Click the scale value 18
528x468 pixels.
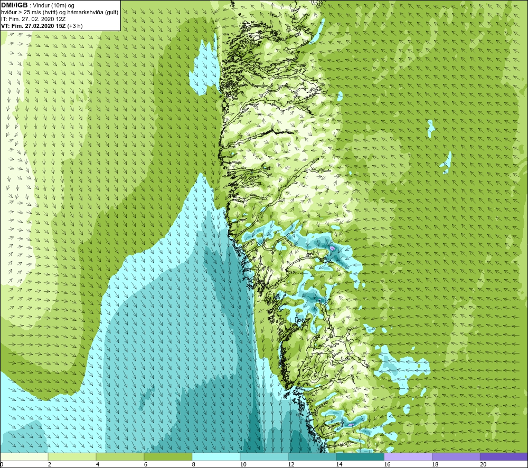click(x=435, y=464)
